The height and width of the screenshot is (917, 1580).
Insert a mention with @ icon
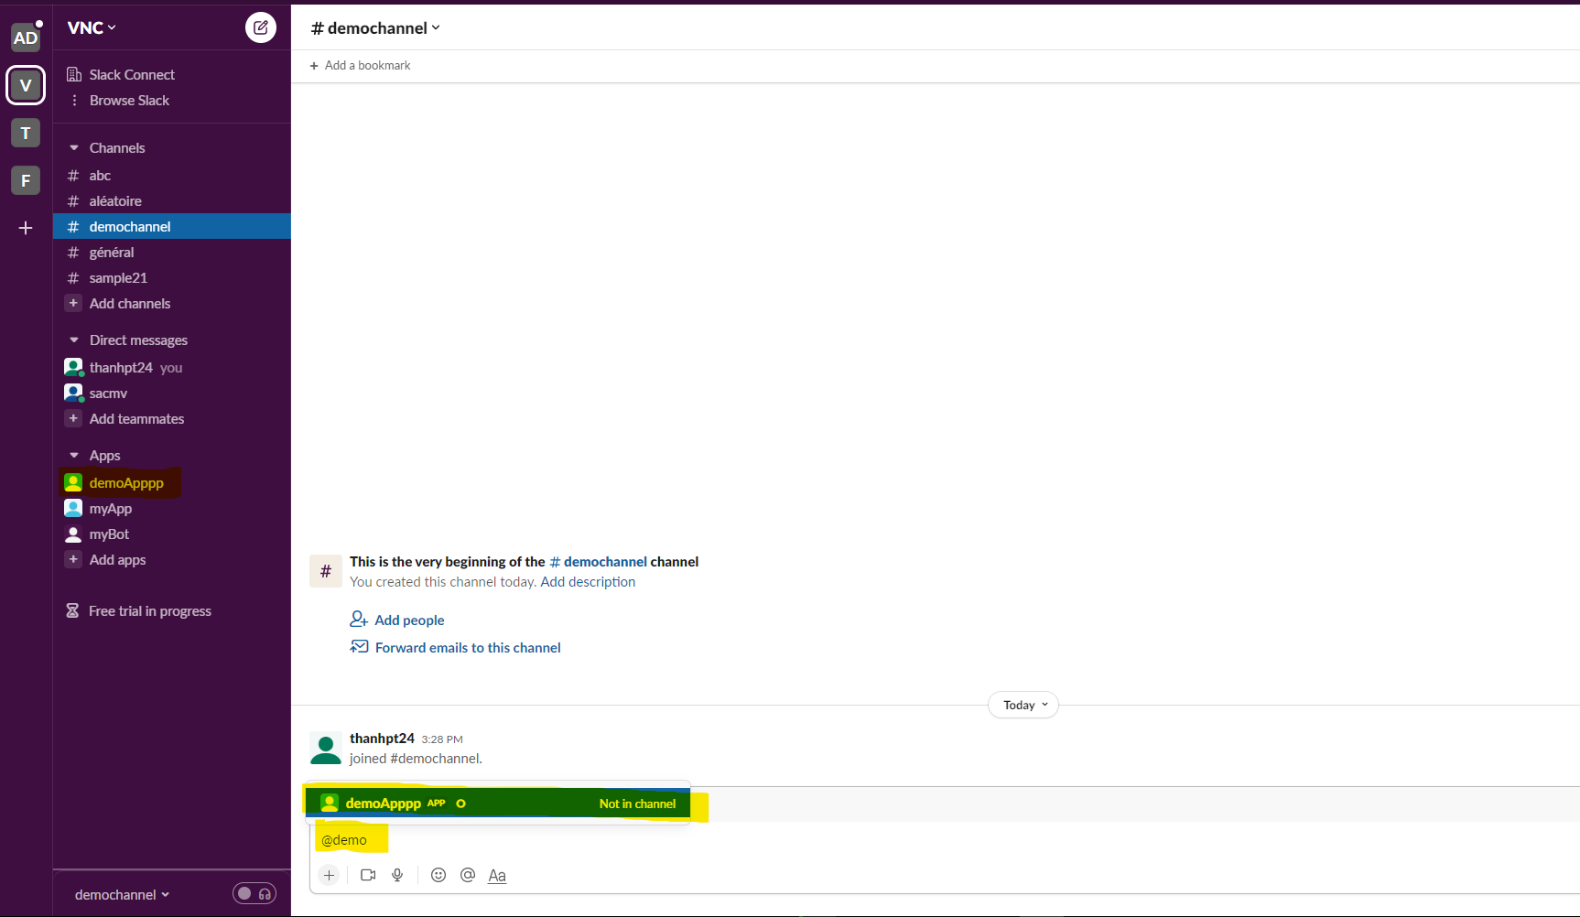[468, 875]
